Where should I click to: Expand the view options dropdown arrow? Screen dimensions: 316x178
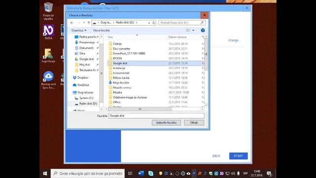(193, 30)
